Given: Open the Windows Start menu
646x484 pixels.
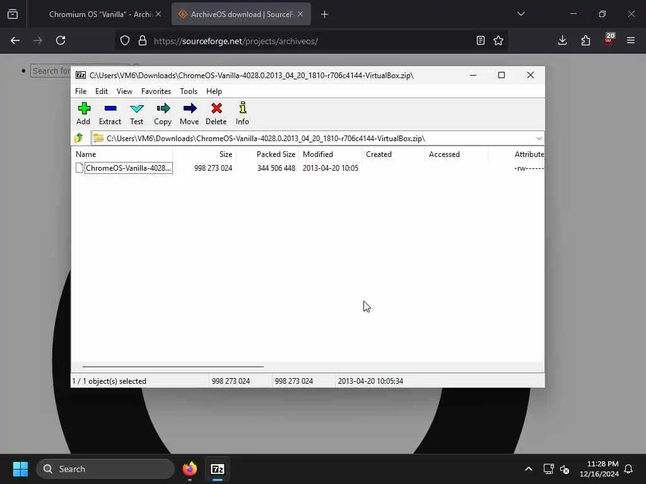Looking at the screenshot, I should (x=20, y=469).
